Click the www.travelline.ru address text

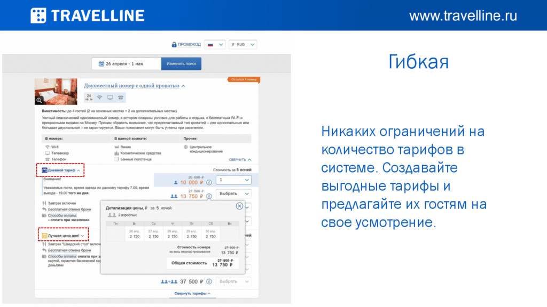point(463,15)
